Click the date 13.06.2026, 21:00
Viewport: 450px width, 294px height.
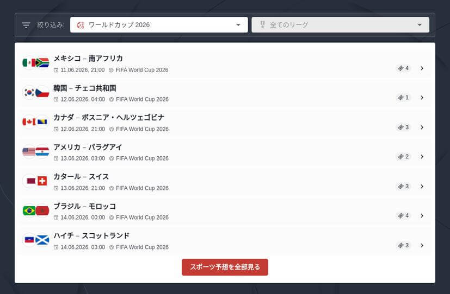pyautogui.click(x=83, y=188)
